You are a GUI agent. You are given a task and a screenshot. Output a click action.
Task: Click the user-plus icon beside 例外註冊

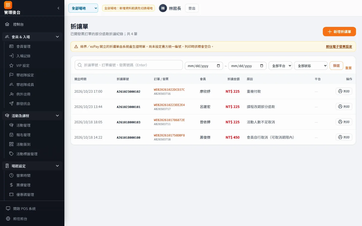11,94
